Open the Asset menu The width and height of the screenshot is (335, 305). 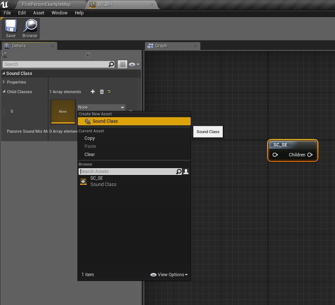coord(38,13)
